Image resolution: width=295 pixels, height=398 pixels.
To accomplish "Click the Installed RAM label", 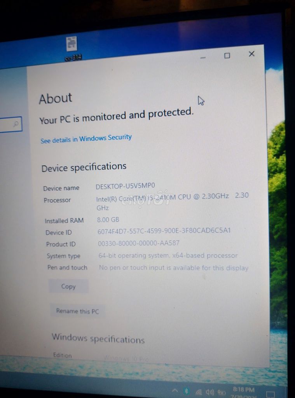I will 64,221.
